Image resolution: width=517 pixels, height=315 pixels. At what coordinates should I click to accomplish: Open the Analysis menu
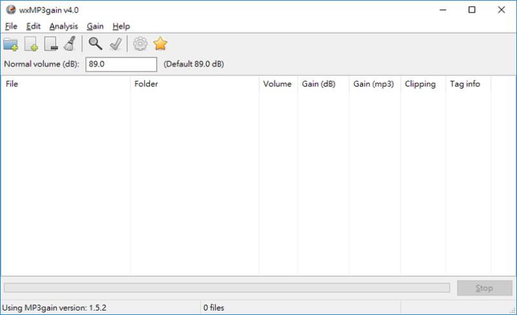click(63, 26)
